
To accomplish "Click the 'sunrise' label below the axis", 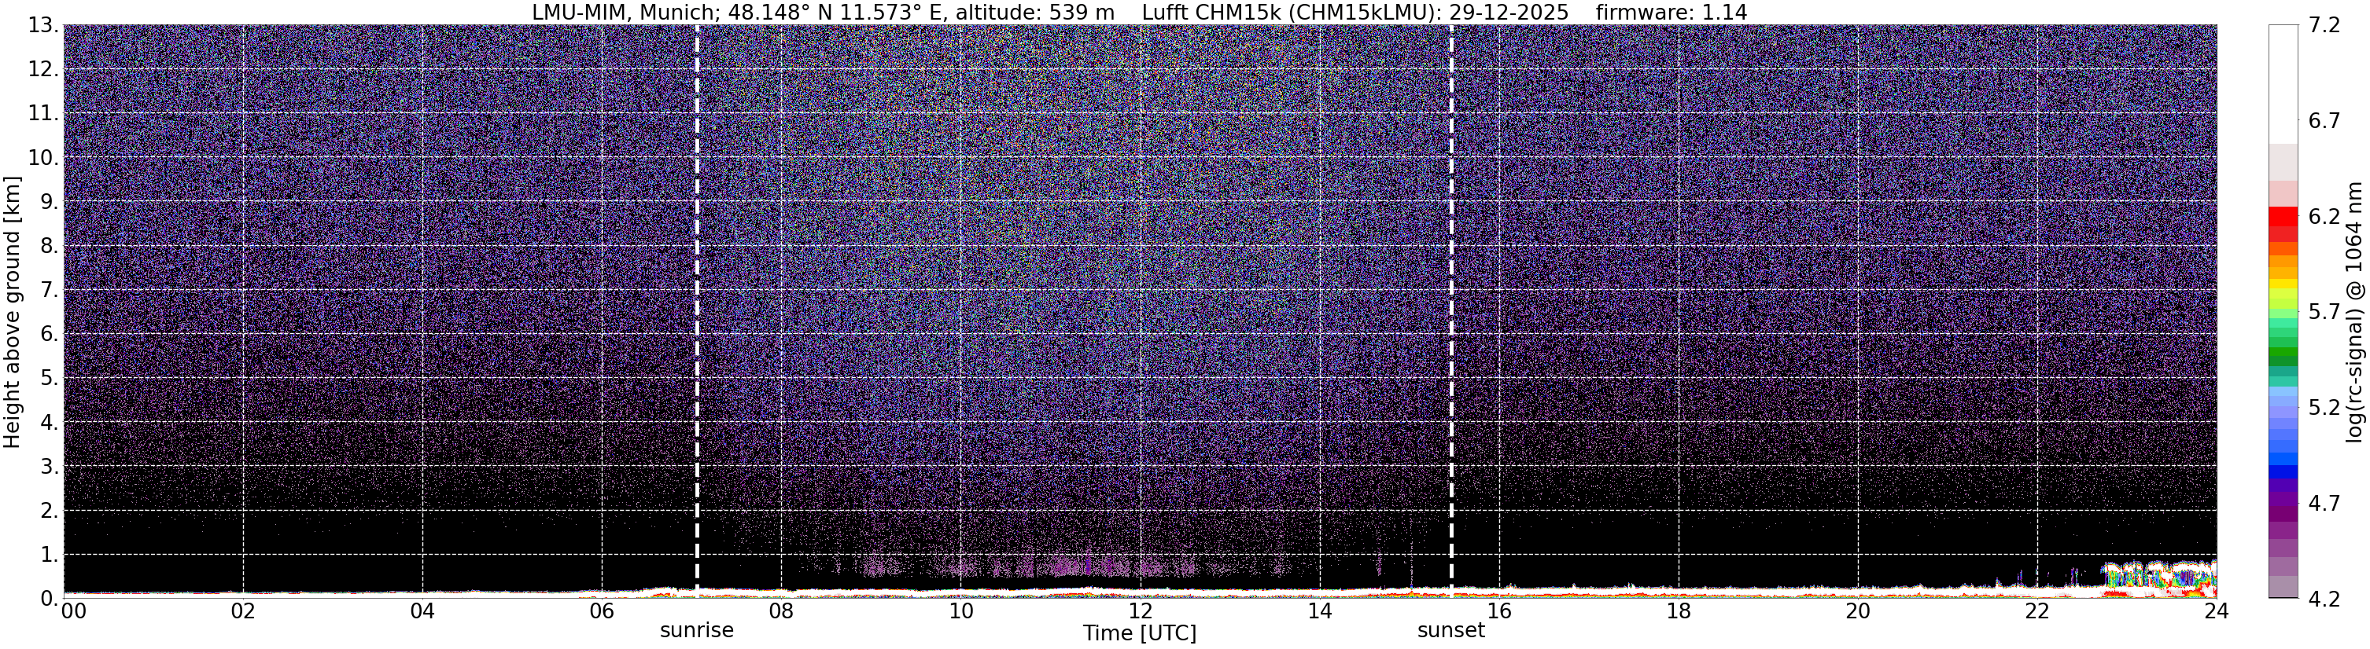I will 696,631.
